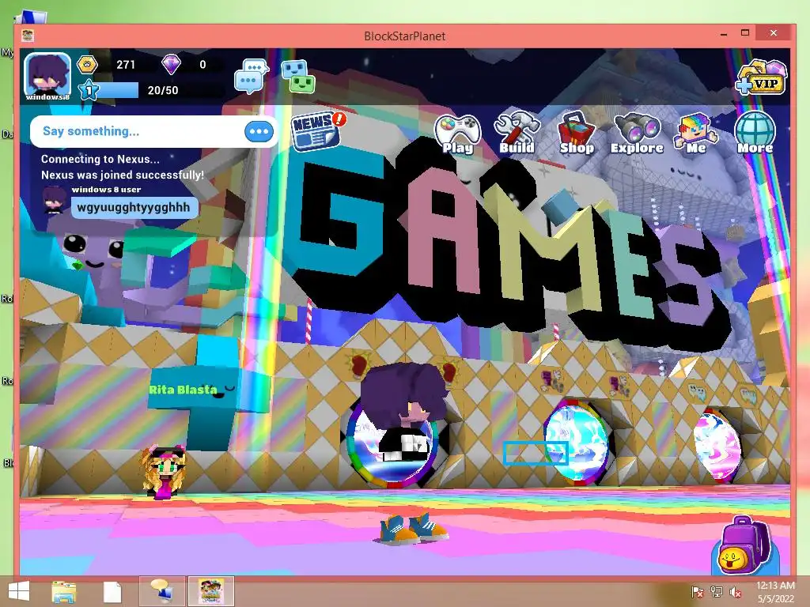Click the coin balance 271
The height and width of the screenshot is (607, 810).
(126, 65)
